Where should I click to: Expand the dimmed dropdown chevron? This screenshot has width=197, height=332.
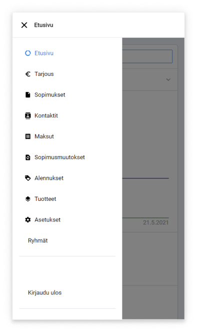(x=168, y=80)
